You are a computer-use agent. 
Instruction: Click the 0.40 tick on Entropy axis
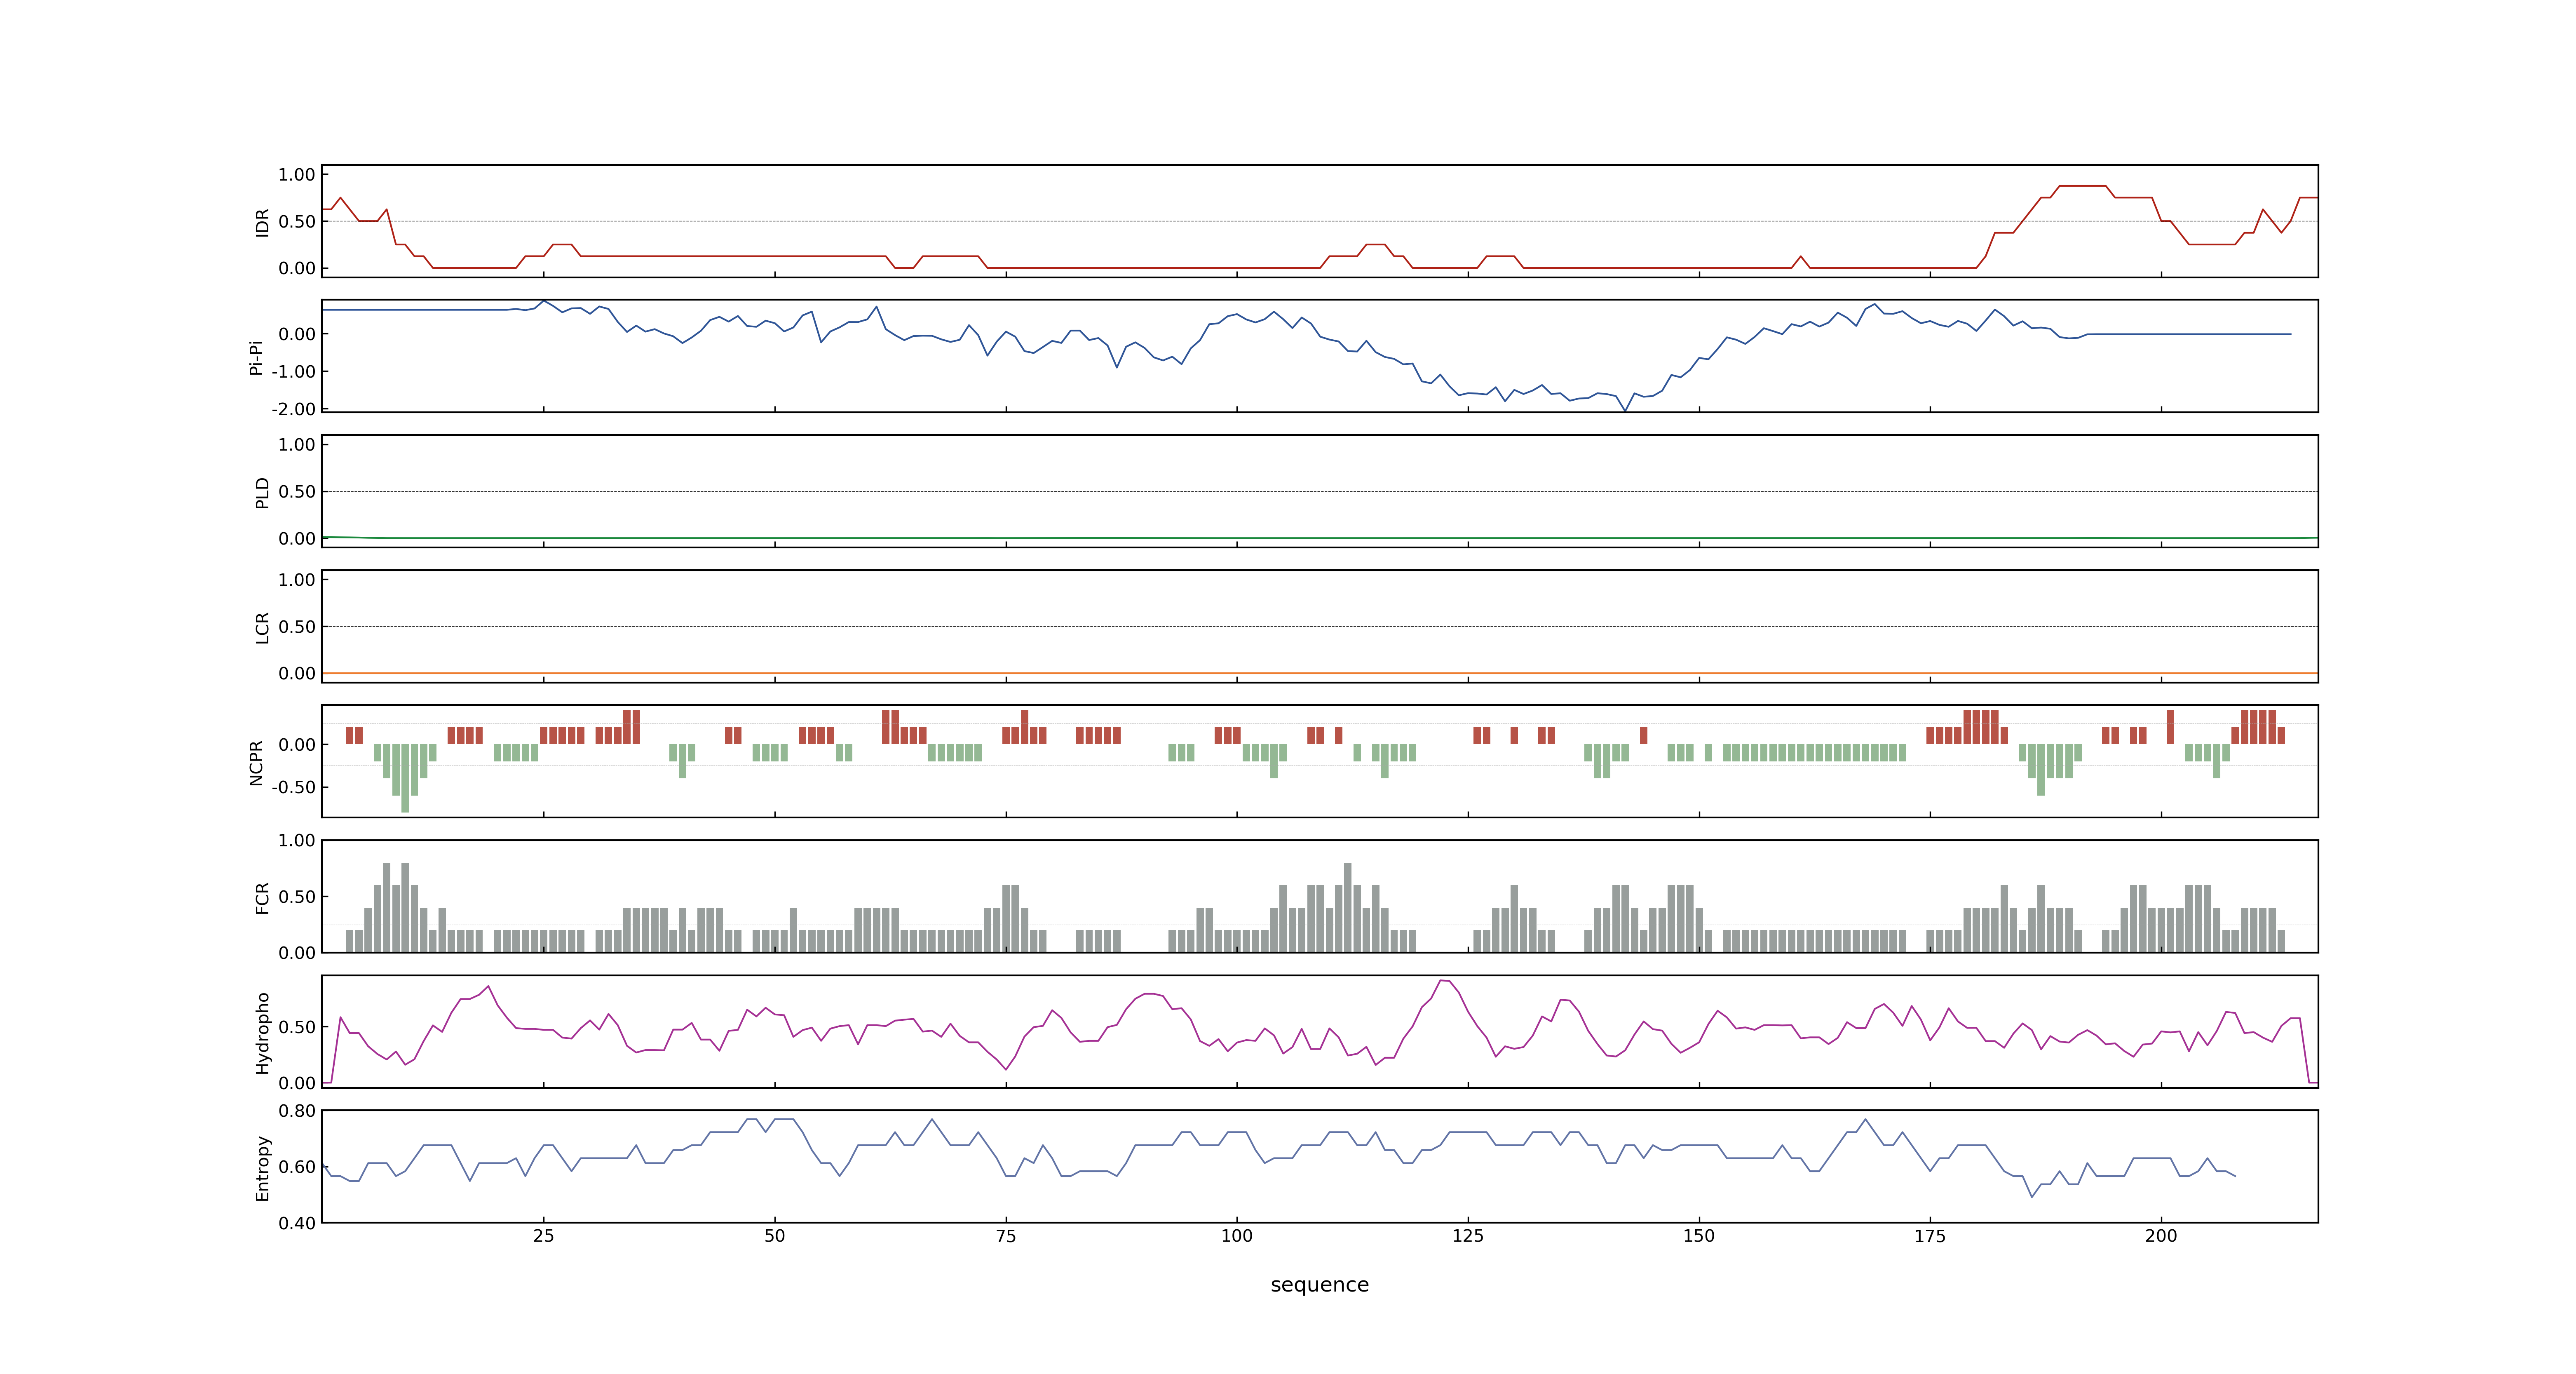pyautogui.click(x=297, y=1223)
